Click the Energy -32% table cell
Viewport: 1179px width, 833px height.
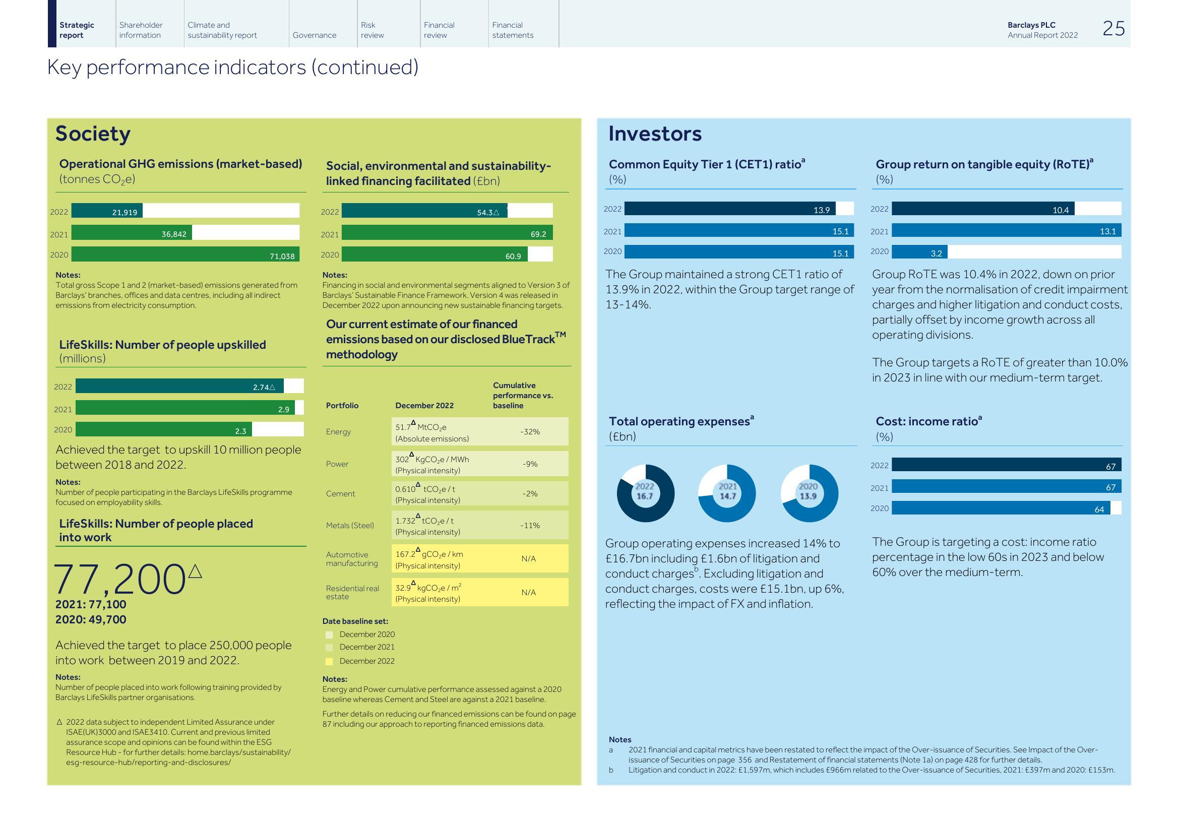(x=530, y=432)
